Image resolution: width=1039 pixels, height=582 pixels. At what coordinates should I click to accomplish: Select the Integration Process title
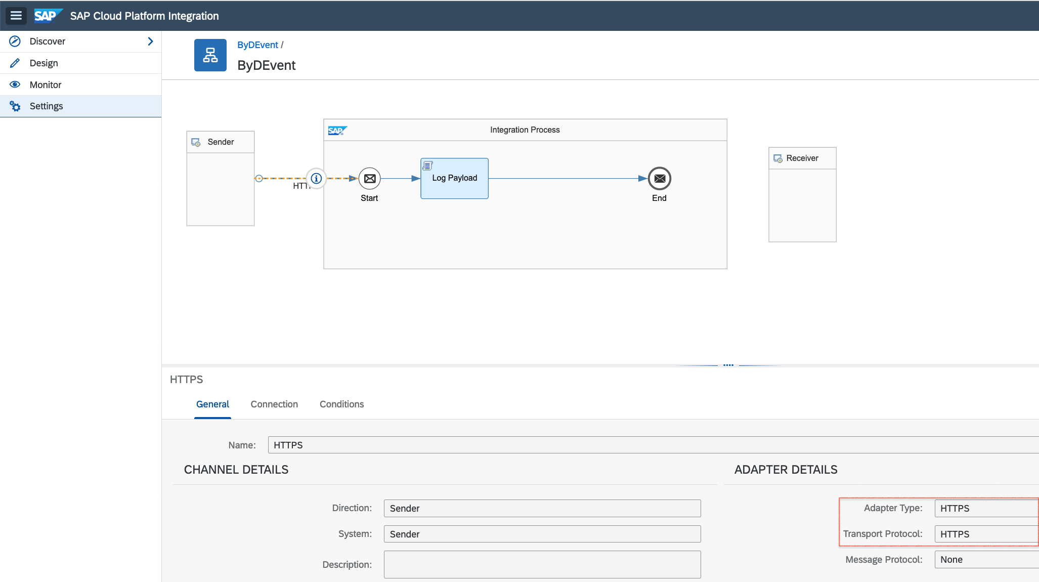pos(525,130)
